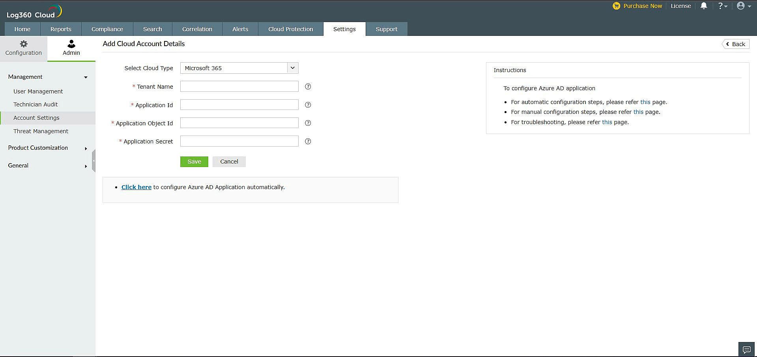Switch to the Configuration settings tab

tap(24, 48)
